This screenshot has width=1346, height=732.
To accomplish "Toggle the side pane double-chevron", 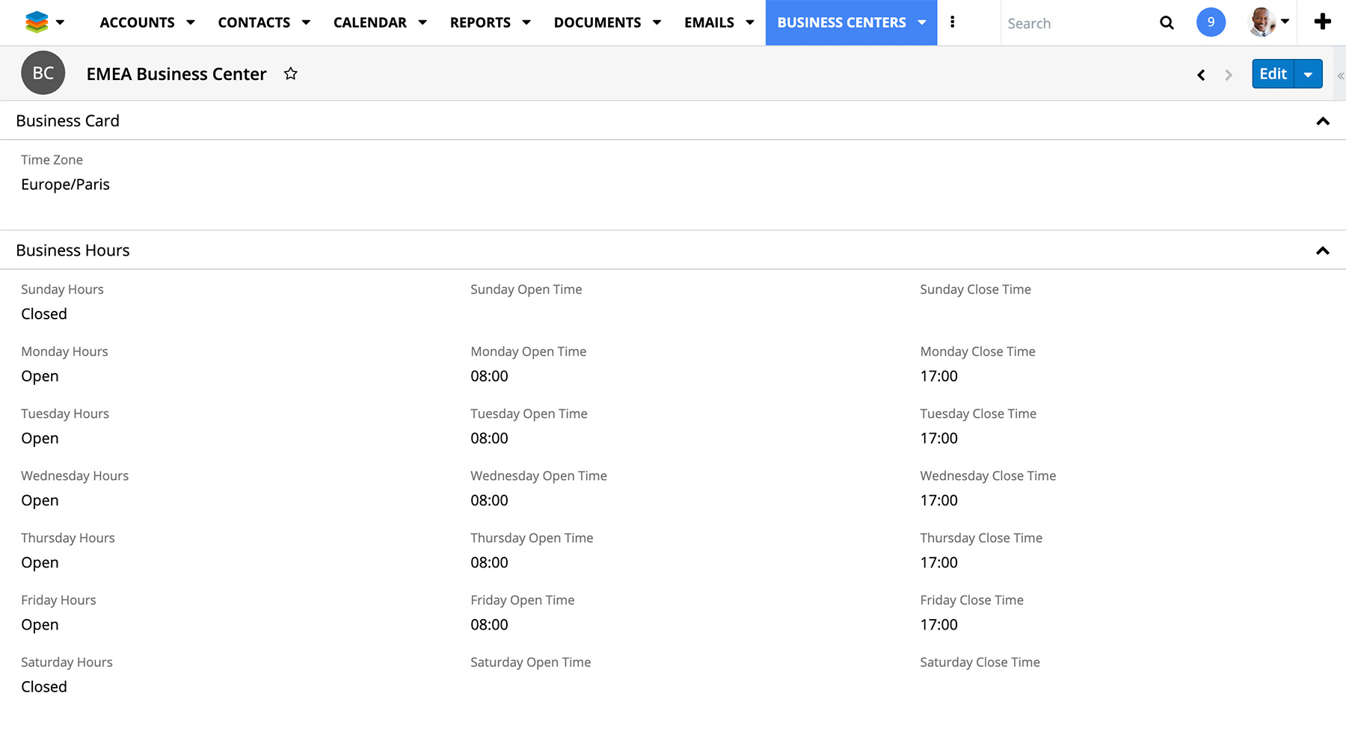I will [x=1340, y=76].
